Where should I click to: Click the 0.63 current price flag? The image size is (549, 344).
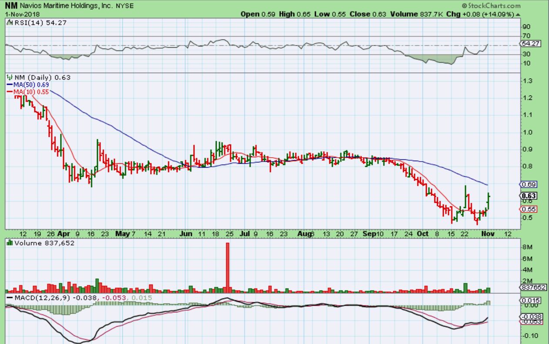coord(529,195)
